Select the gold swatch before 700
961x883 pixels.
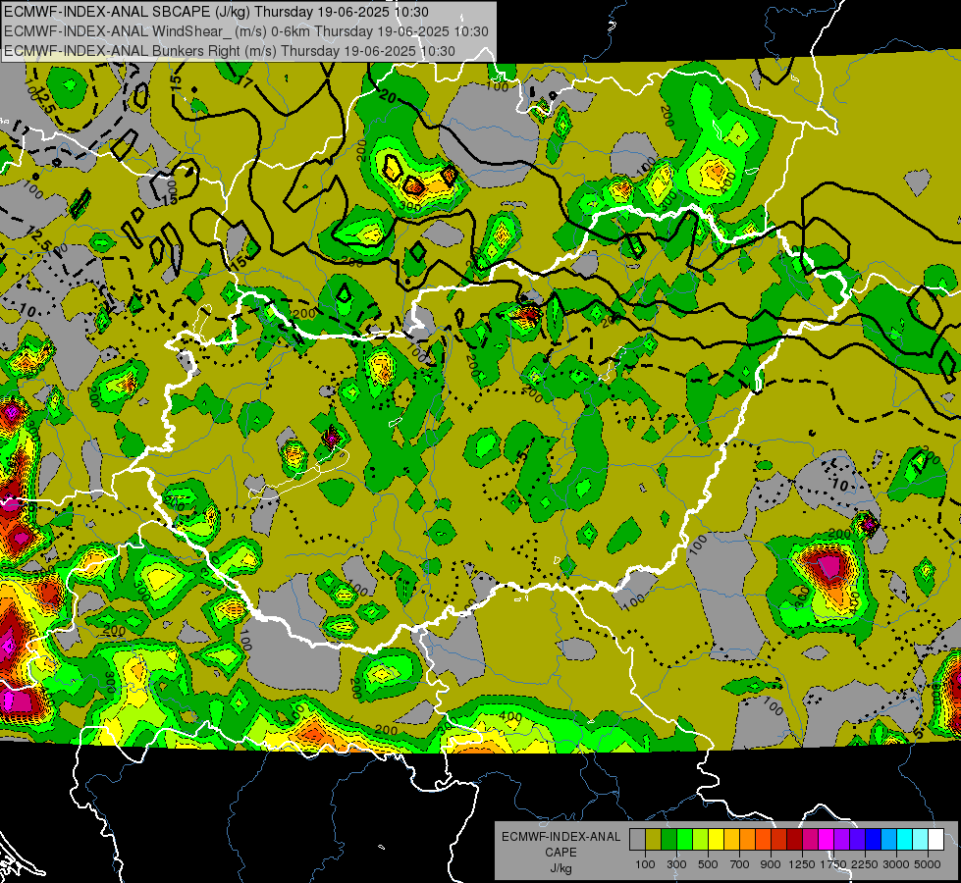[x=731, y=840]
